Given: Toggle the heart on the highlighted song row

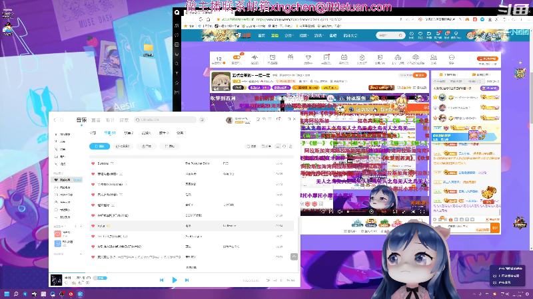Looking at the screenshot, I should coord(93,226).
